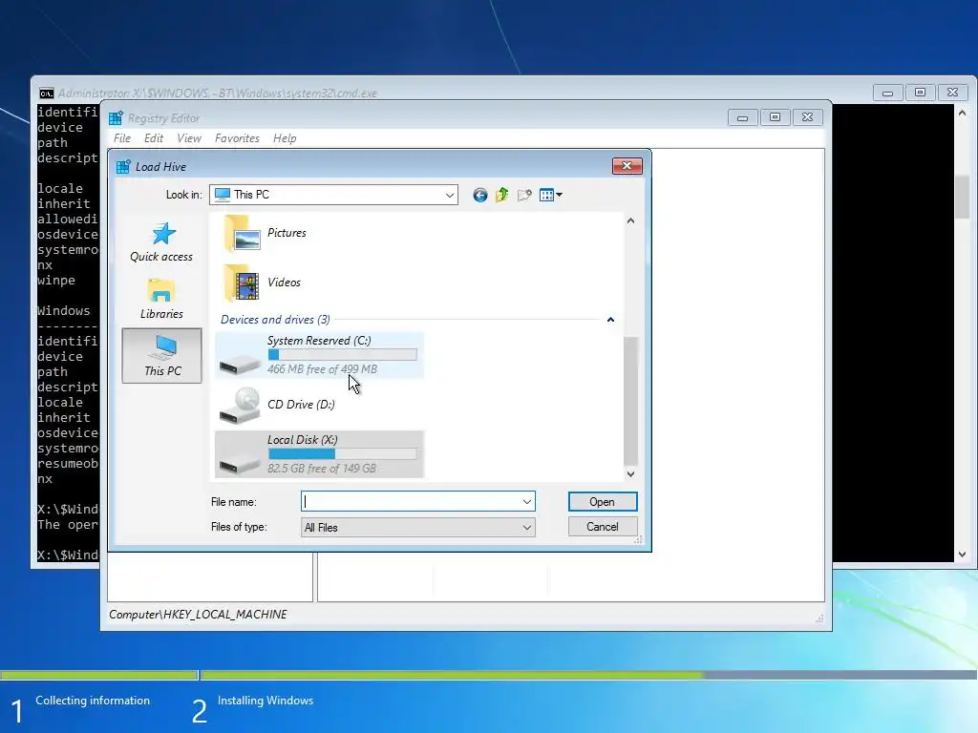The image size is (978, 733).
Task: Expand the File name drop-down arrow
Action: [527, 502]
